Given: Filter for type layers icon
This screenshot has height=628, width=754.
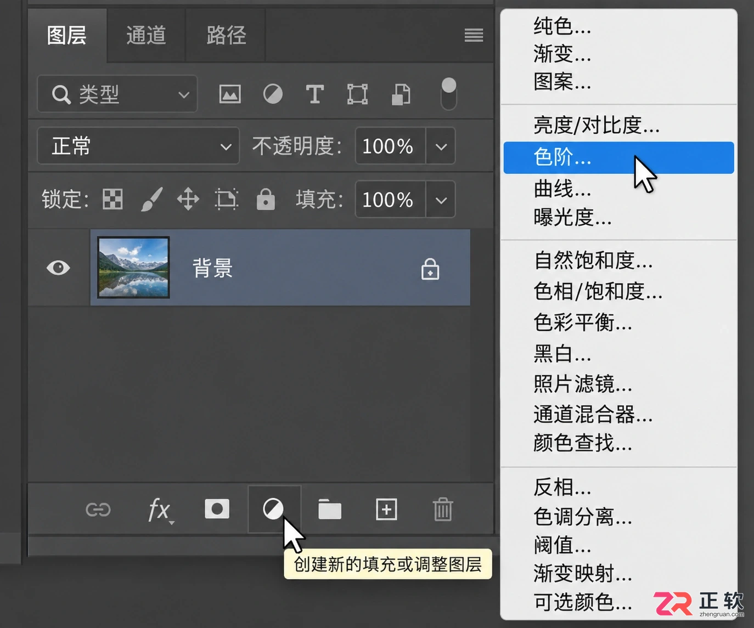Looking at the screenshot, I should (314, 94).
